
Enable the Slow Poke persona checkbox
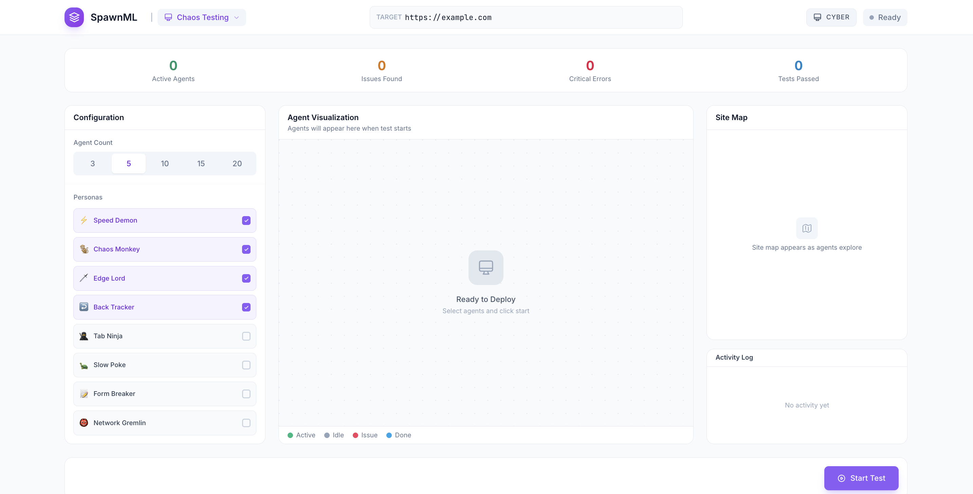[x=246, y=365]
